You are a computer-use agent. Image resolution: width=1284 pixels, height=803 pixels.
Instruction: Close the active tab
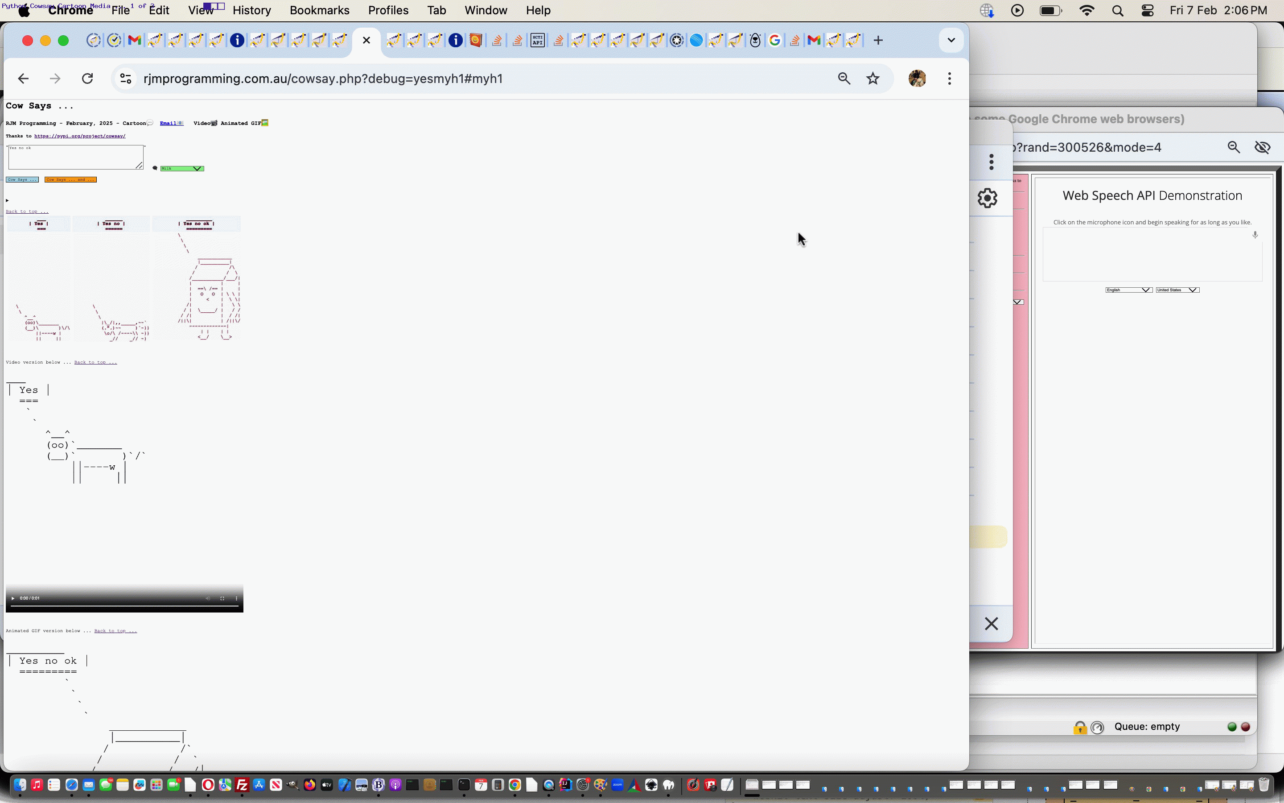pos(366,40)
